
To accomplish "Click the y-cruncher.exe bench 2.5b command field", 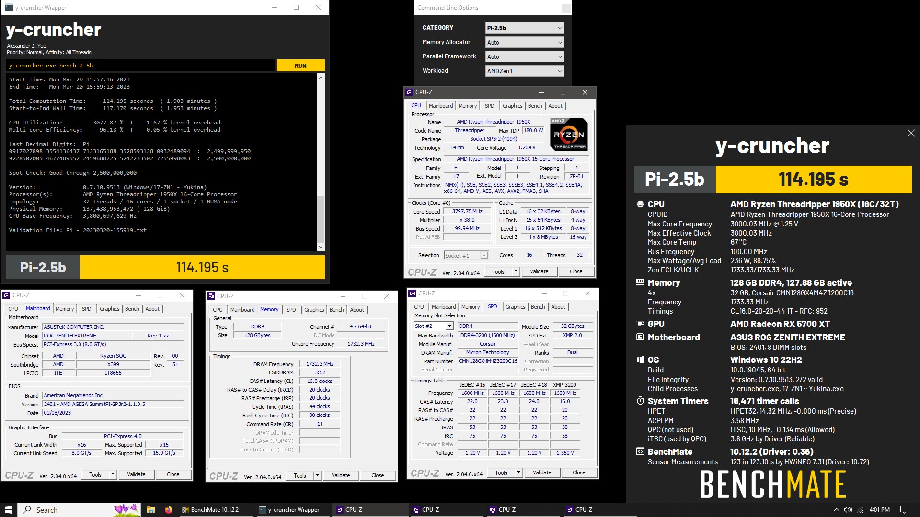I will [x=141, y=66].
